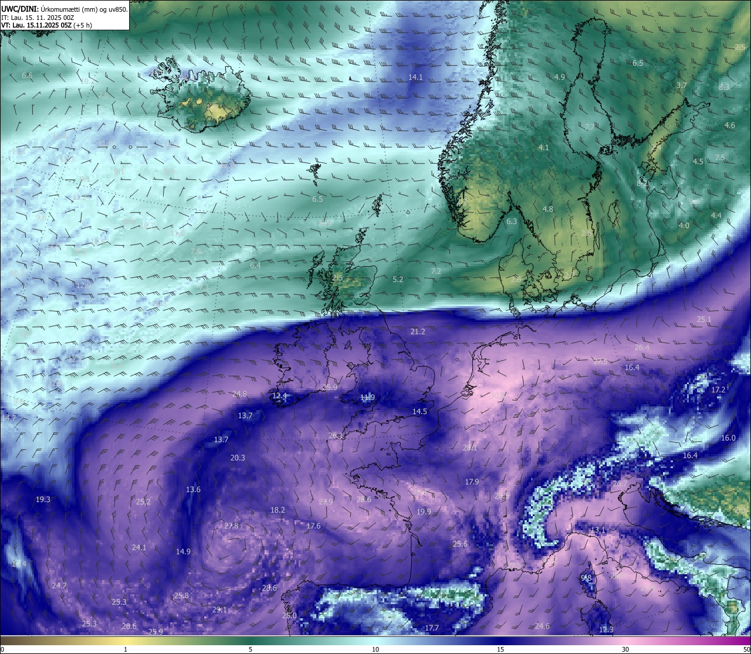
Task: Click the 12.3 value near Sardinia
Action: 606,629
